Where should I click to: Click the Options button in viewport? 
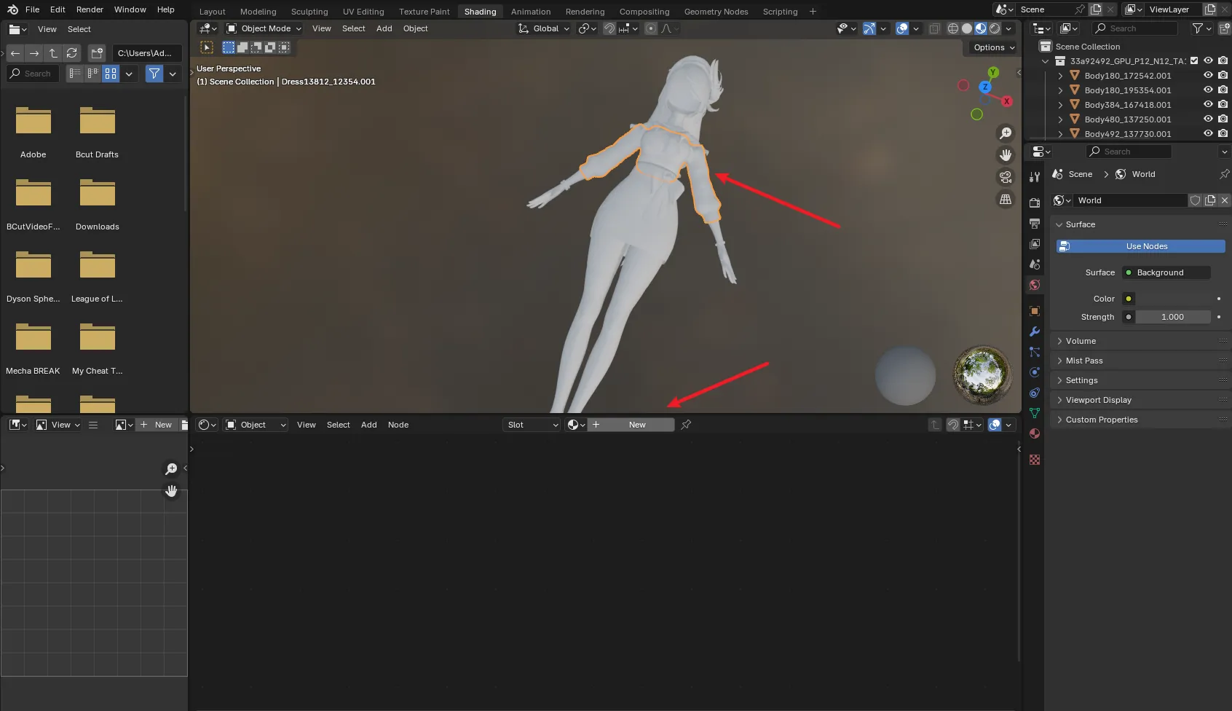[994, 47]
